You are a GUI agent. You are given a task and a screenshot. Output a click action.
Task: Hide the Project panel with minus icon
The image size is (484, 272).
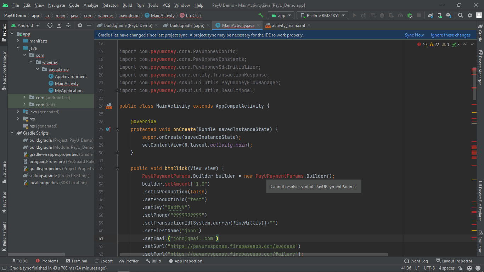click(89, 25)
